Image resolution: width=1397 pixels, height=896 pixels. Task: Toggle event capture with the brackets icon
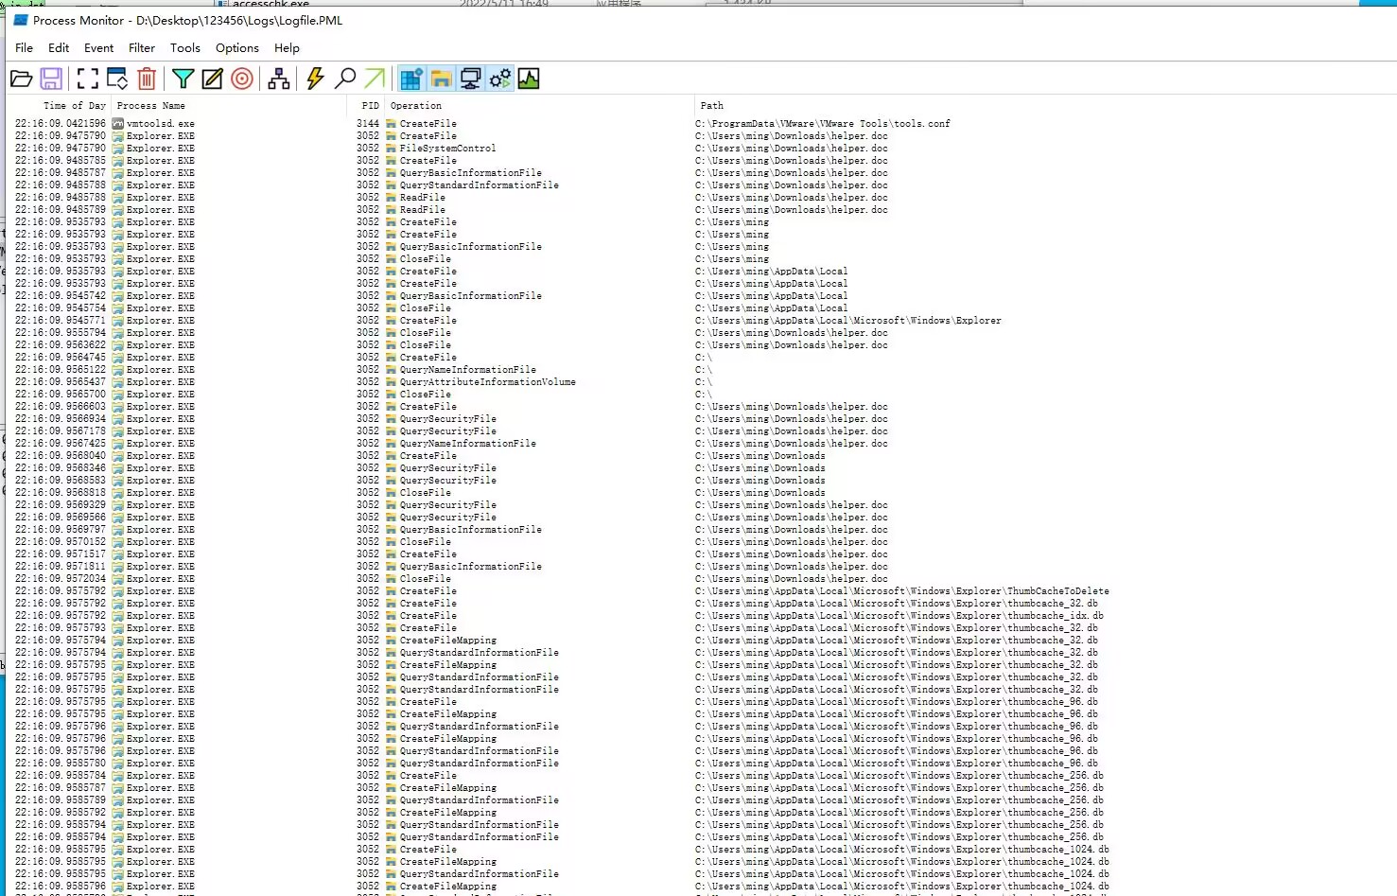click(x=87, y=79)
